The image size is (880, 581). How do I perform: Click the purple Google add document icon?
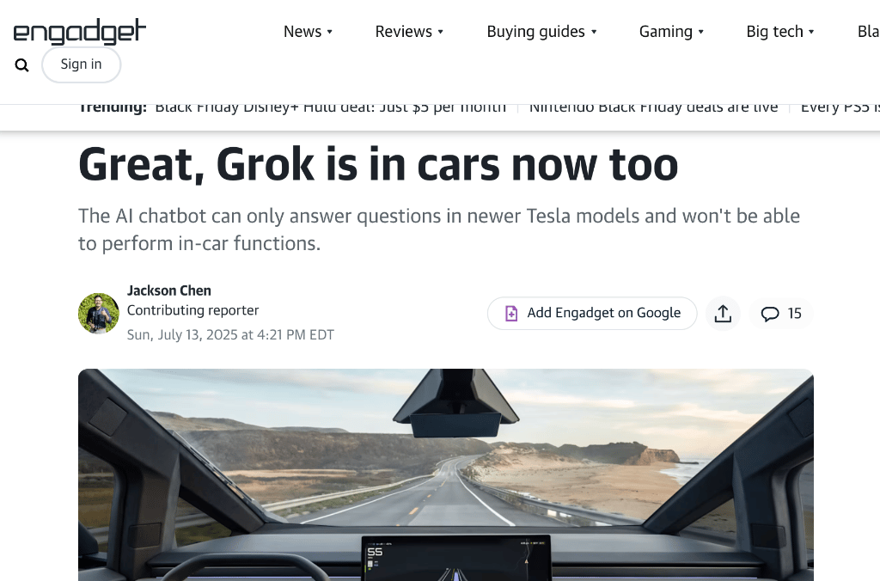[x=510, y=313]
